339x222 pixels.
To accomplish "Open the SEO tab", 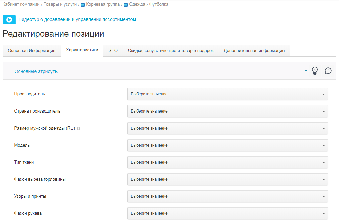I will [x=113, y=51].
